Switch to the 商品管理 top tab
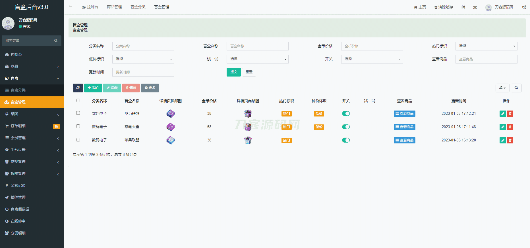Image resolution: width=530 pixels, height=248 pixels. pos(114,7)
